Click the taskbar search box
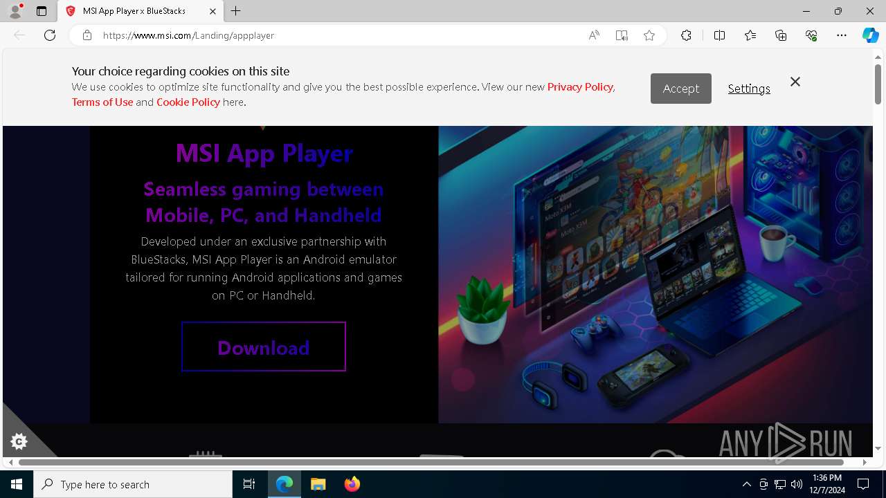886x498 pixels. coord(133,484)
